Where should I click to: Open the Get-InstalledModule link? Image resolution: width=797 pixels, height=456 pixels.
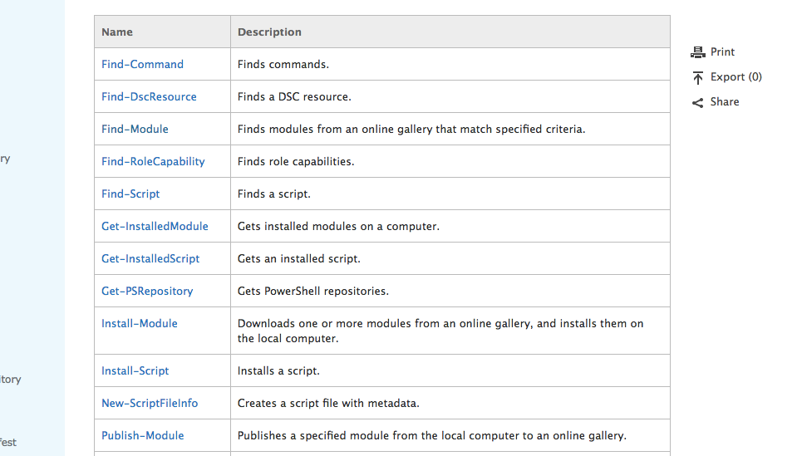155,226
